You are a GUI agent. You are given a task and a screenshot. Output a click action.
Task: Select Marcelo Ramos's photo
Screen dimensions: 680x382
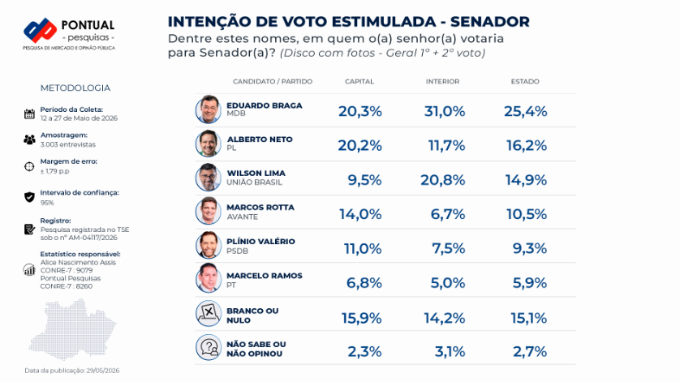pyautogui.click(x=209, y=278)
